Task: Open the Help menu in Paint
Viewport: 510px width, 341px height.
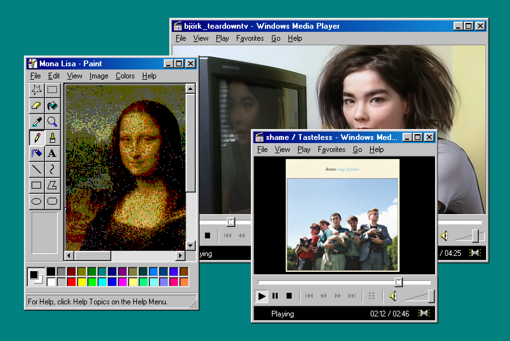Action: click(149, 76)
